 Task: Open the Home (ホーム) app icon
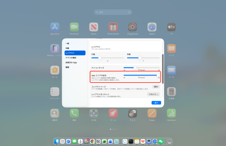[55, 70]
